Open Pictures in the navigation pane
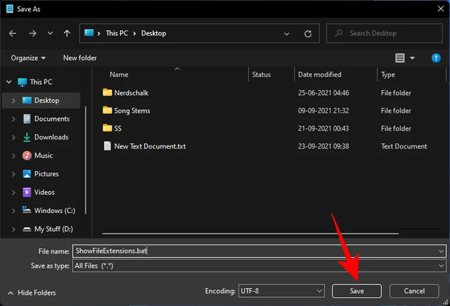Screen dimensions: 450x306 pos(46,174)
